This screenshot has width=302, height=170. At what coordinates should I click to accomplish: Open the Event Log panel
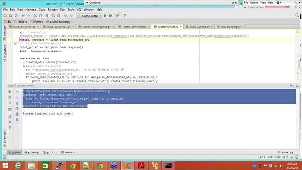coord(285,153)
